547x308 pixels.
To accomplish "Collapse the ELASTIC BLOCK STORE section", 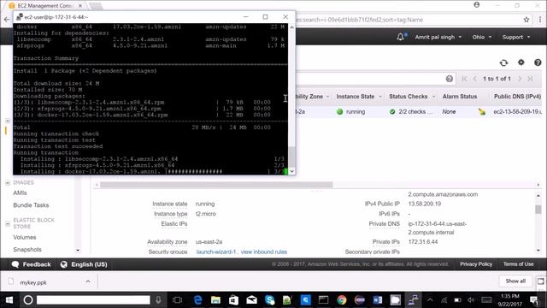I will tap(8, 223).
